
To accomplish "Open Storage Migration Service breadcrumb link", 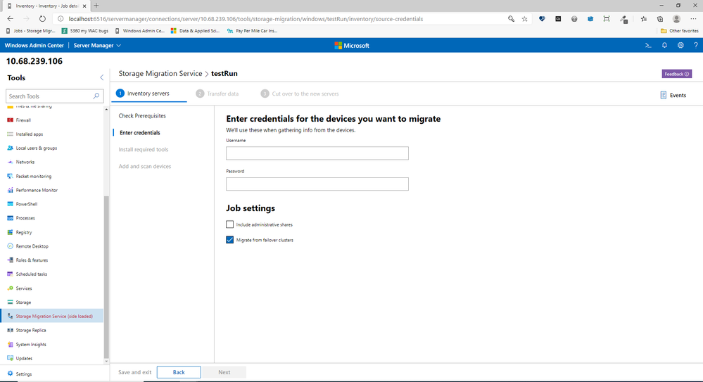I will (x=160, y=74).
